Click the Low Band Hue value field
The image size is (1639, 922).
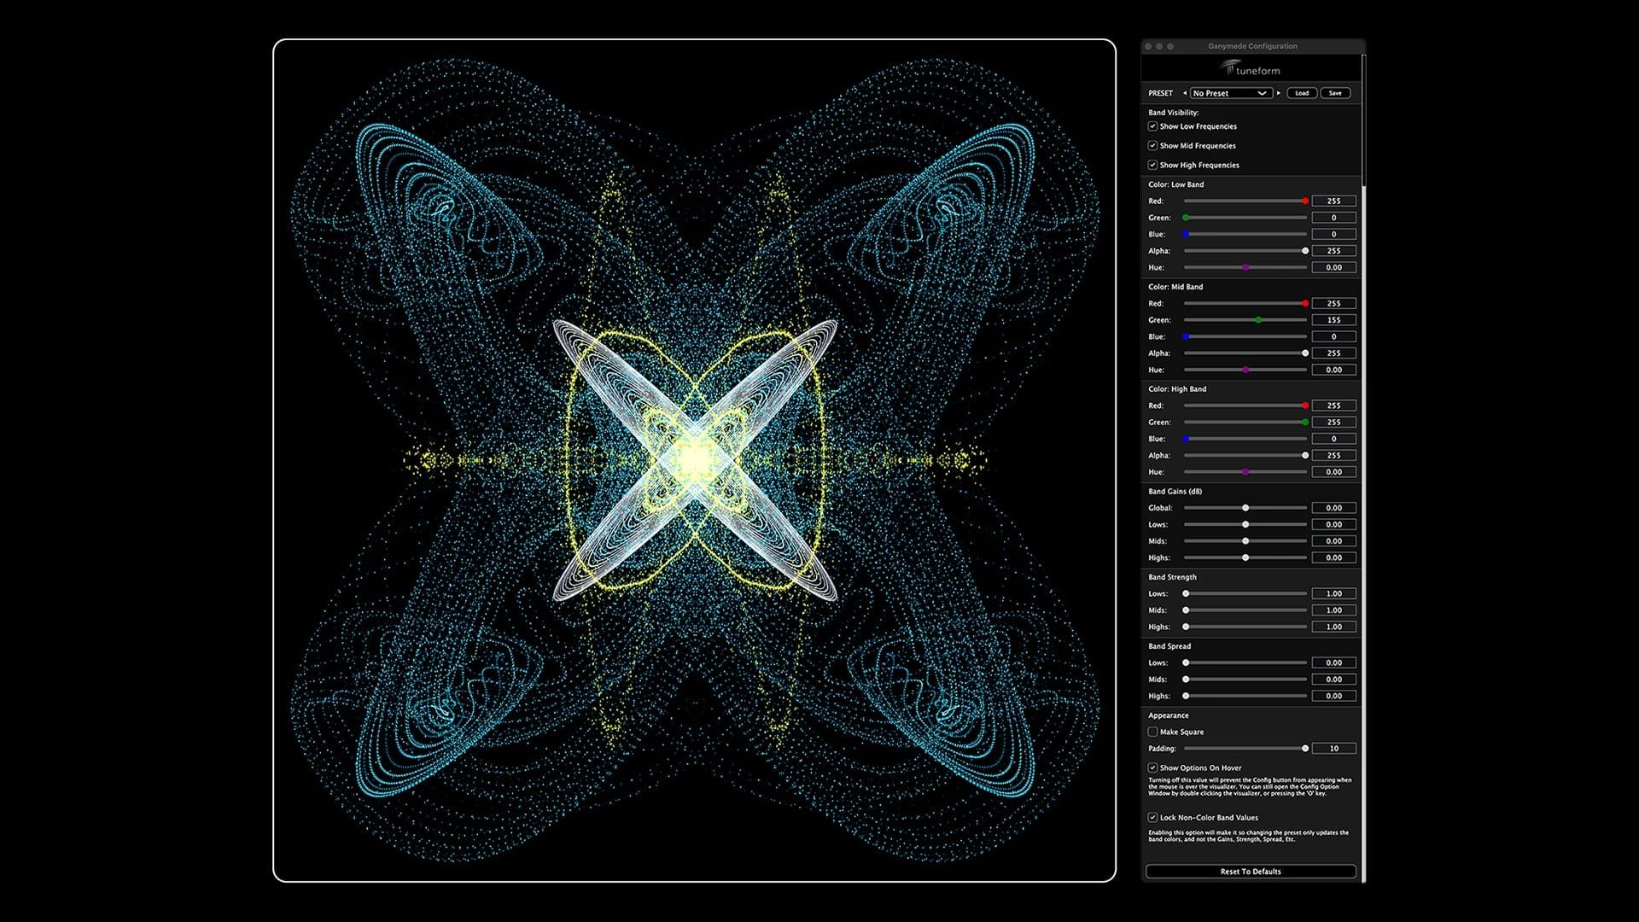click(x=1334, y=268)
